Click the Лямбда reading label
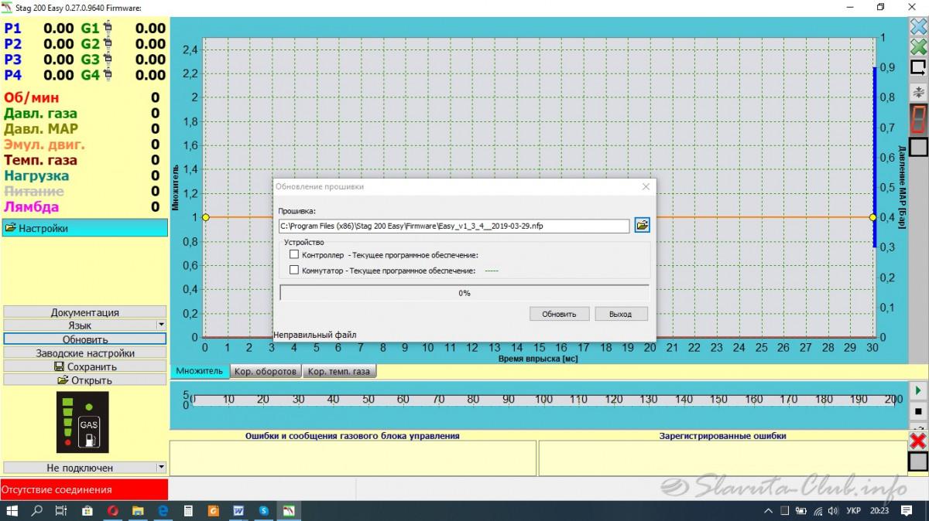 tap(31, 206)
